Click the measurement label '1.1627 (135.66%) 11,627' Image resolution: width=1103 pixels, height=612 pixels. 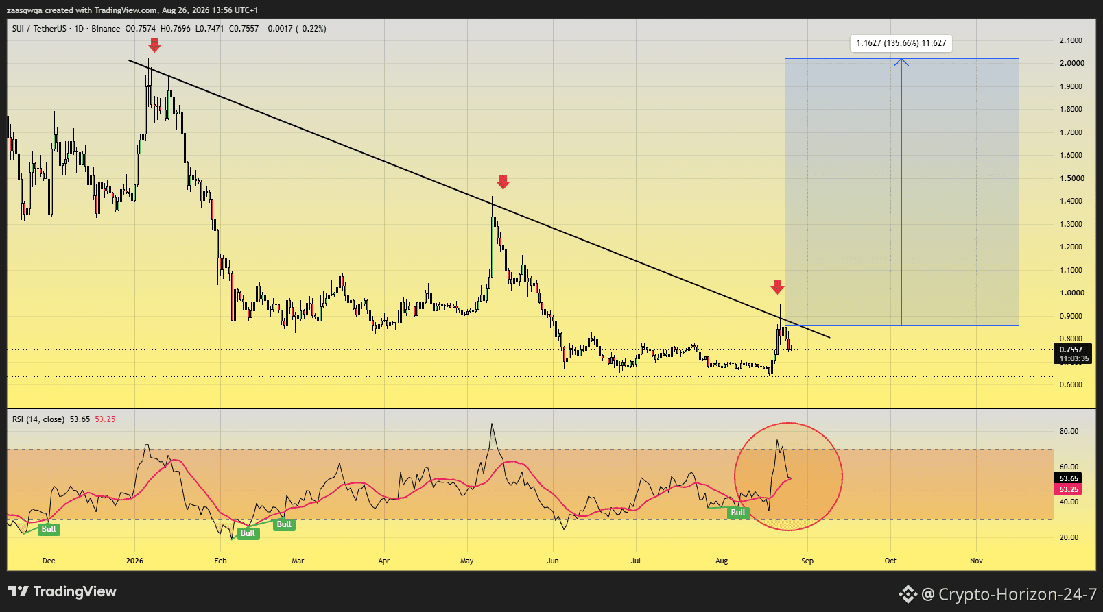pyautogui.click(x=901, y=43)
